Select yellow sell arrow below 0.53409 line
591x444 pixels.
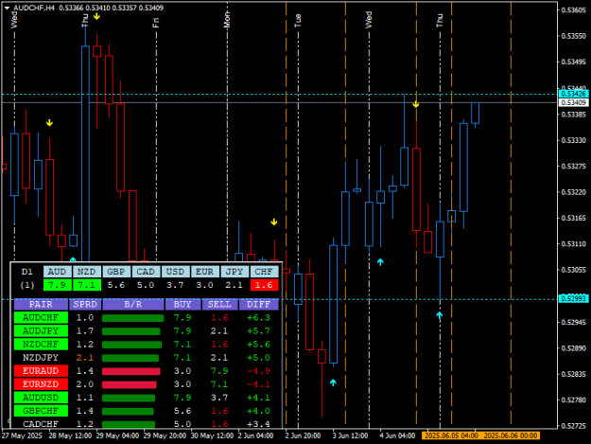coord(416,104)
